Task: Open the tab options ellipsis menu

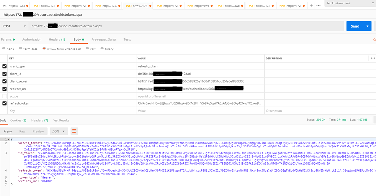Action: click(x=318, y=6)
